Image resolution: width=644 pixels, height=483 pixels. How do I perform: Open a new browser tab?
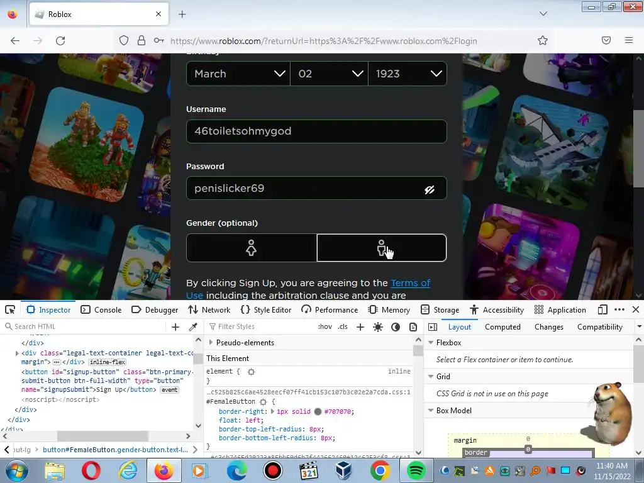point(182,14)
